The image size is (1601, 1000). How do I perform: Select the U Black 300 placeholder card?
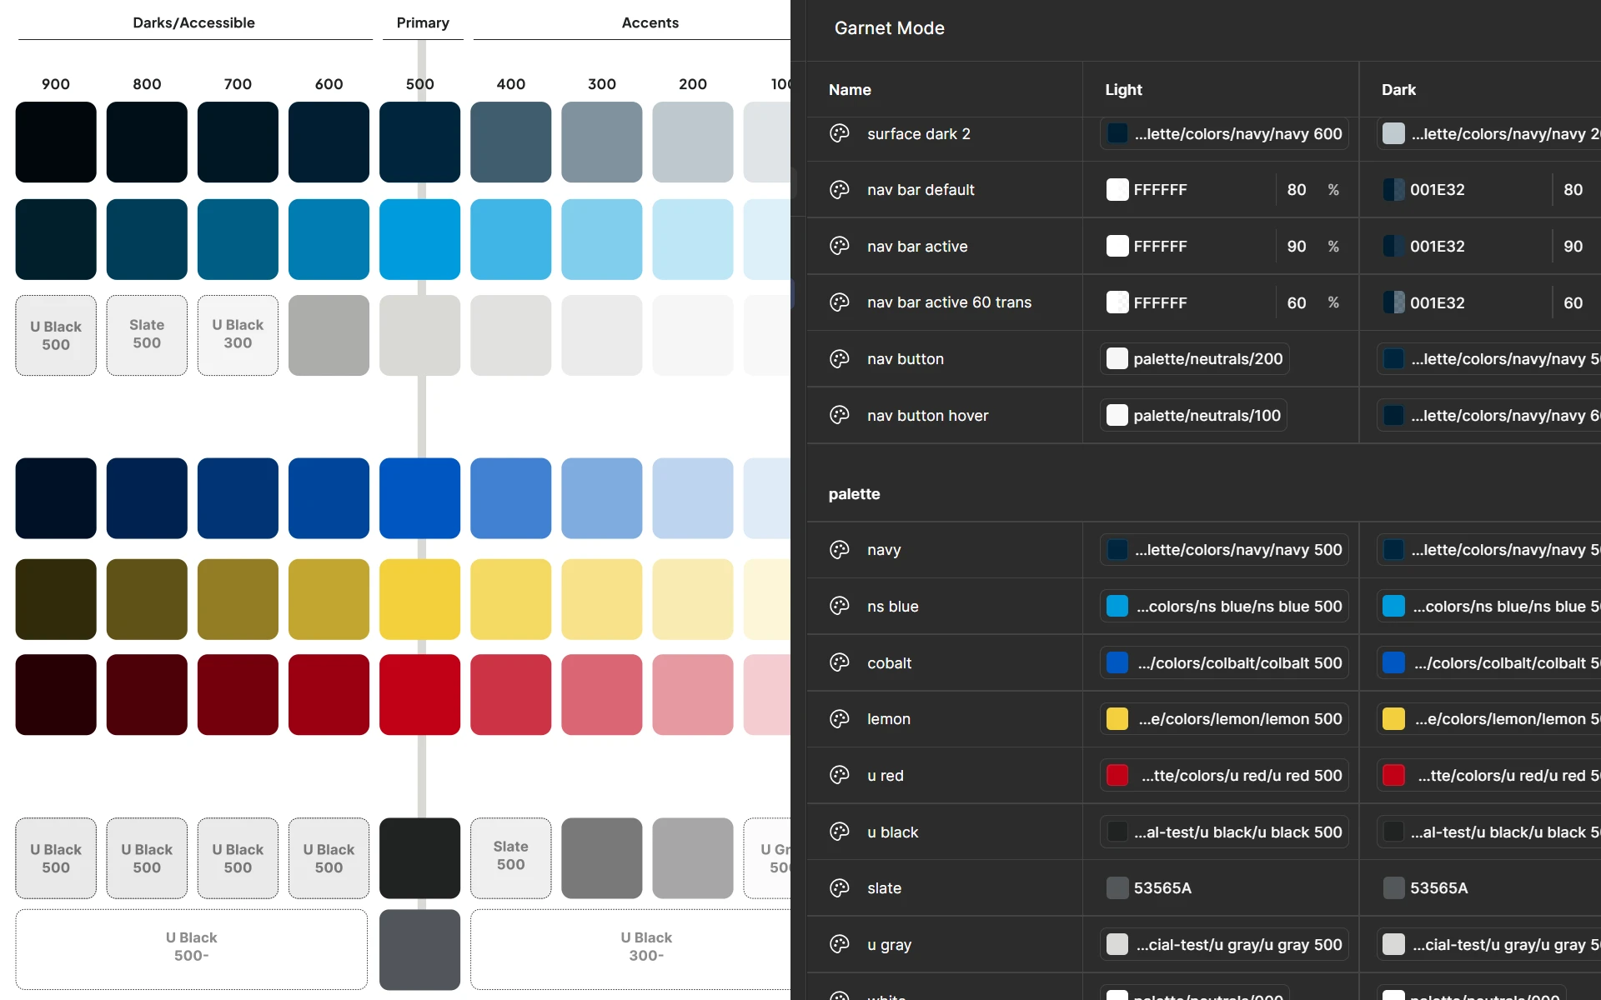click(x=238, y=335)
